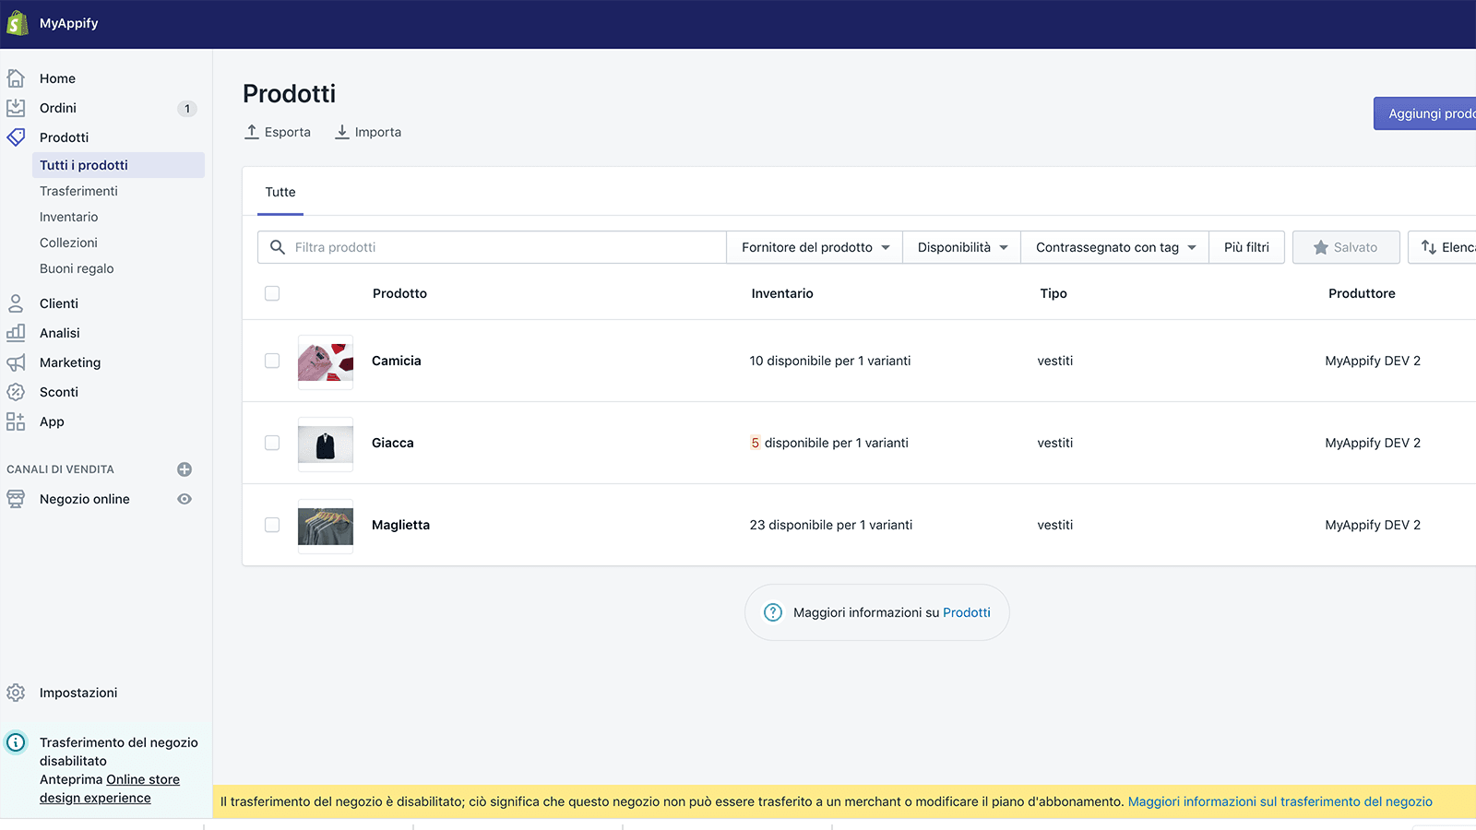This screenshot has width=1476, height=830.
Task: Preview Negozio online with the eye icon
Action: (184, 499)
